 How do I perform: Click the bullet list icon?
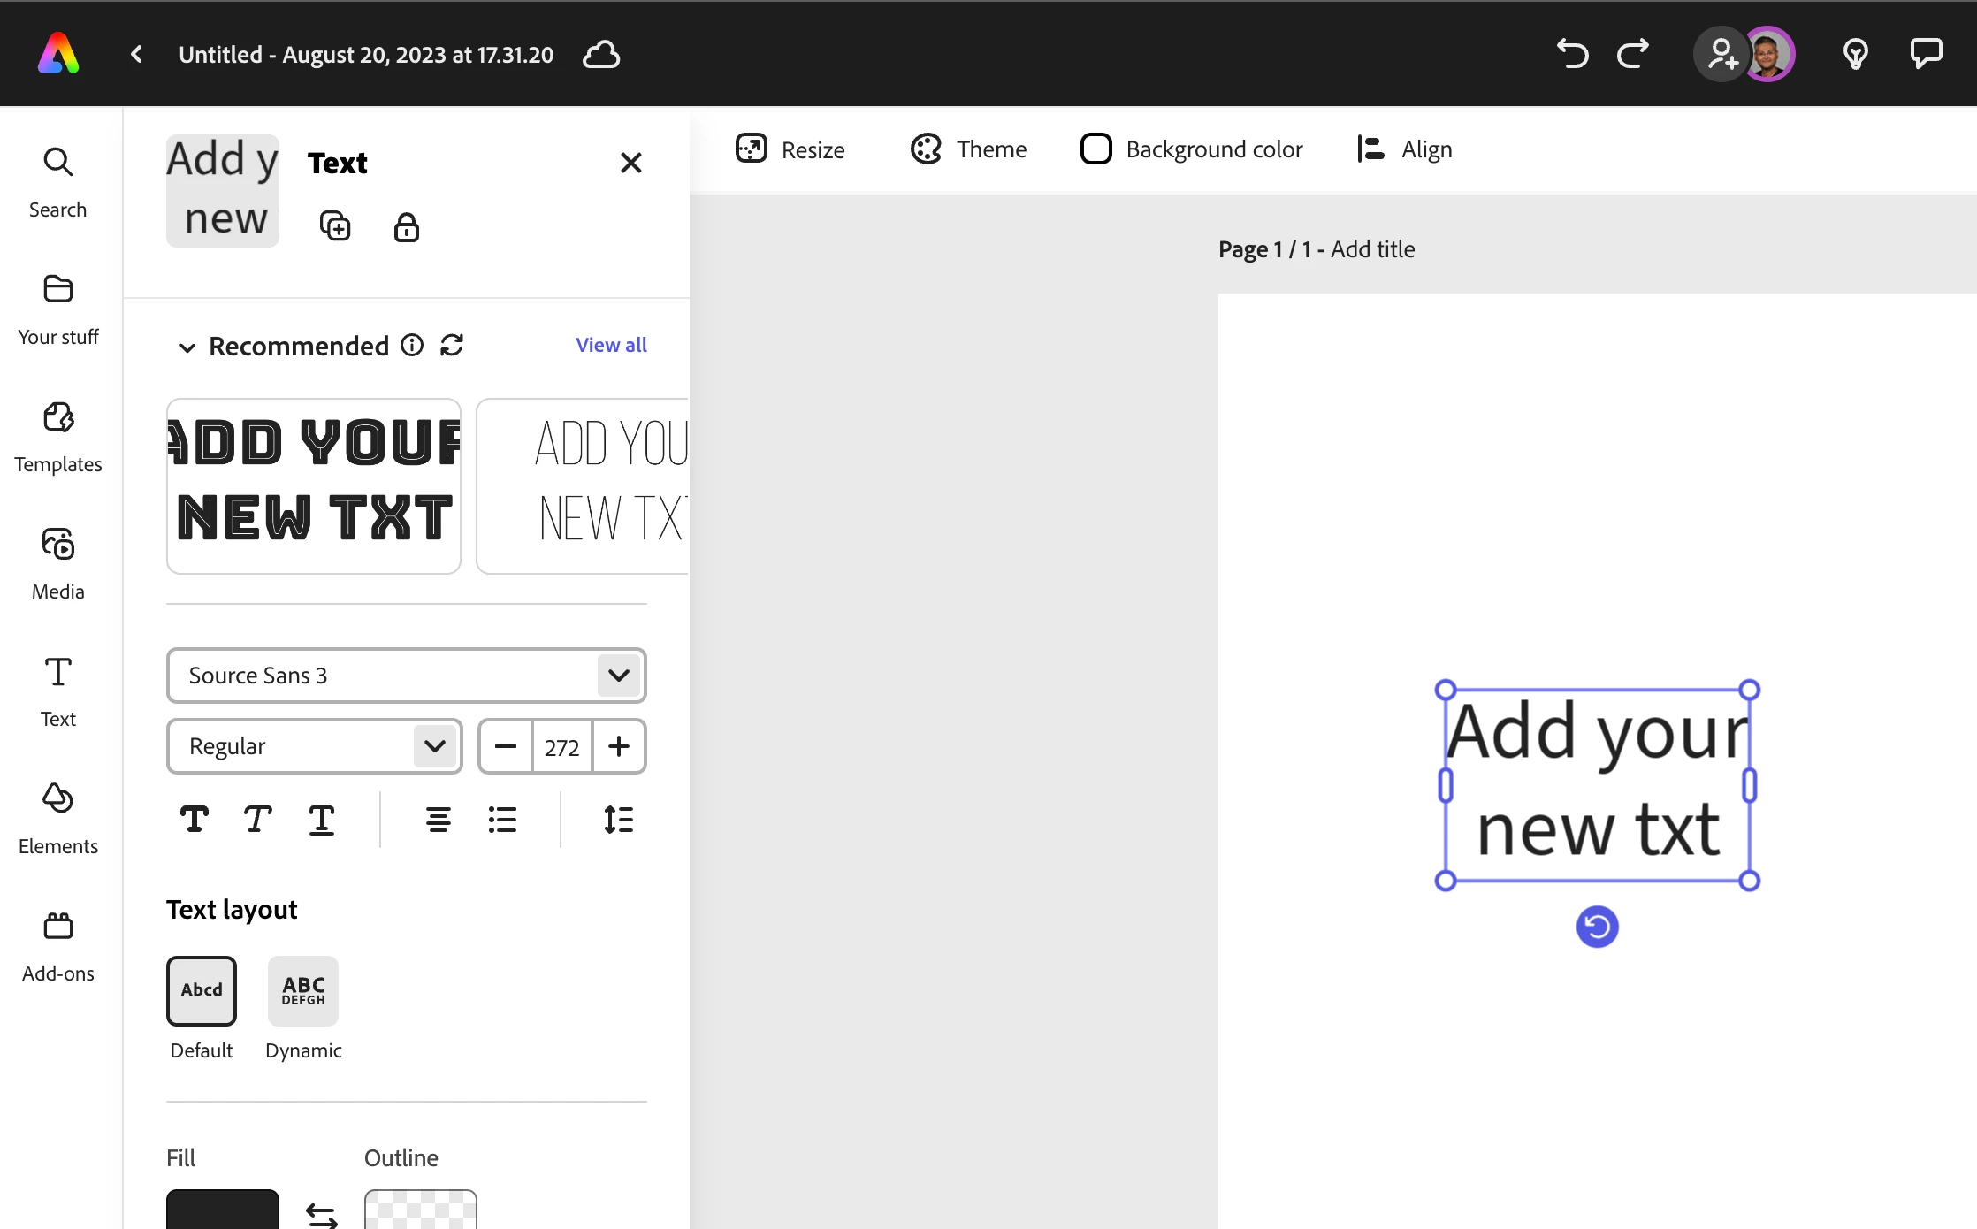(x=502, y=820)
